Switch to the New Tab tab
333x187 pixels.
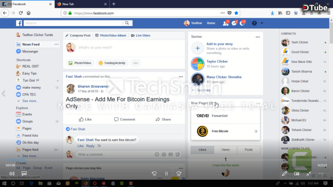pos(82,4)
